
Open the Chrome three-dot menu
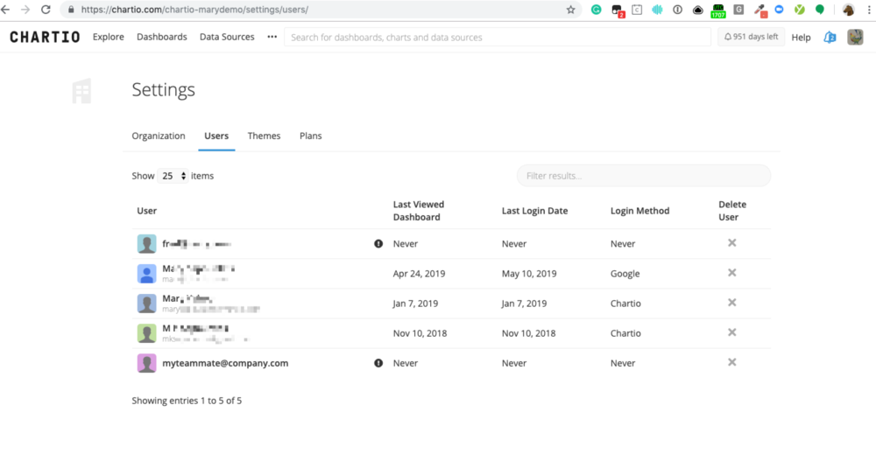tap(869, 10)
